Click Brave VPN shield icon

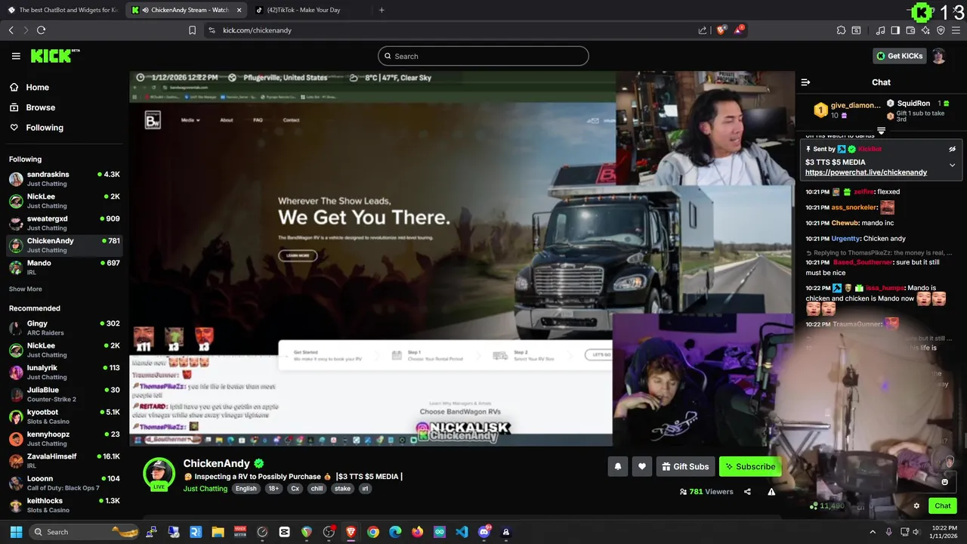coord(941,30)
